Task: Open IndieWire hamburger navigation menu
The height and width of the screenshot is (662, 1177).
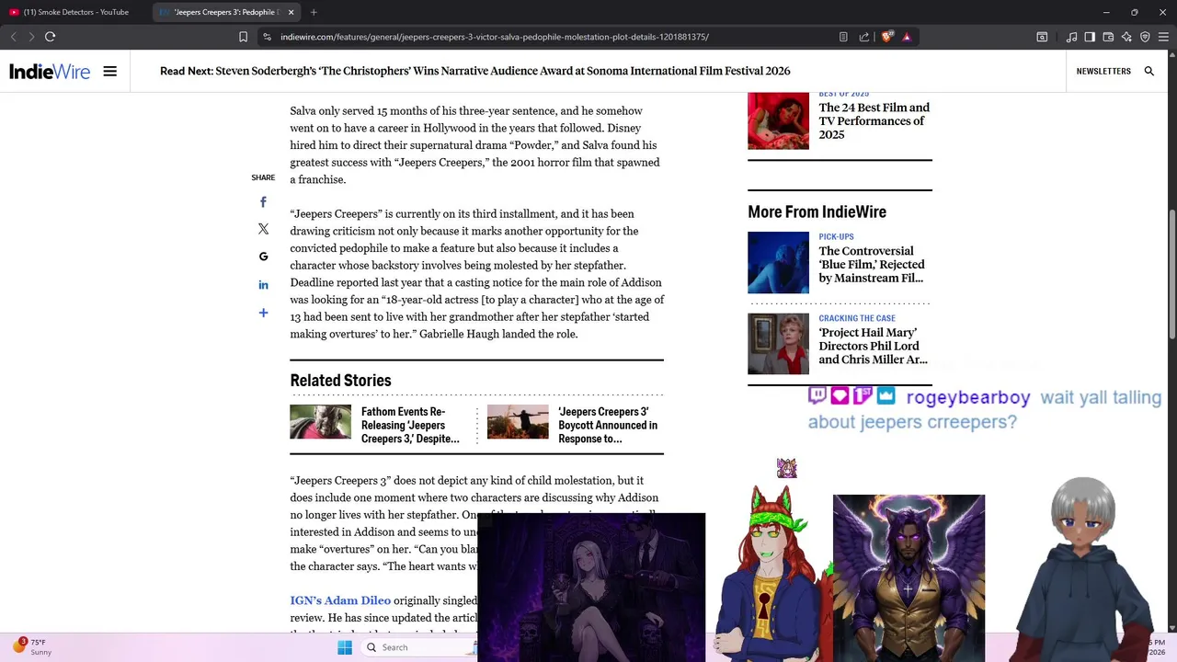Action: coord(109,71)
